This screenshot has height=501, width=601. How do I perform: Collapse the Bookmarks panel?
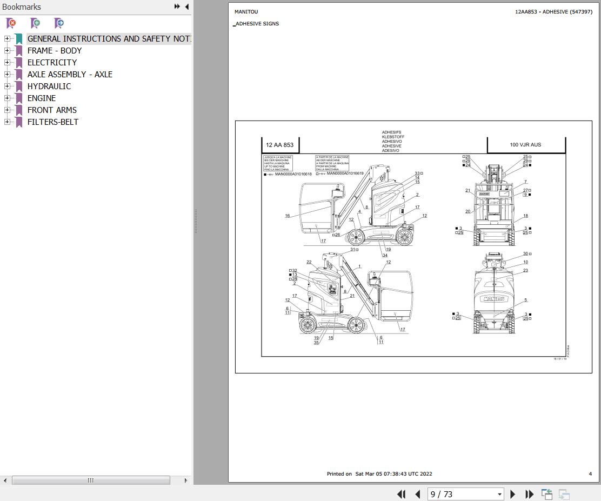186,6
